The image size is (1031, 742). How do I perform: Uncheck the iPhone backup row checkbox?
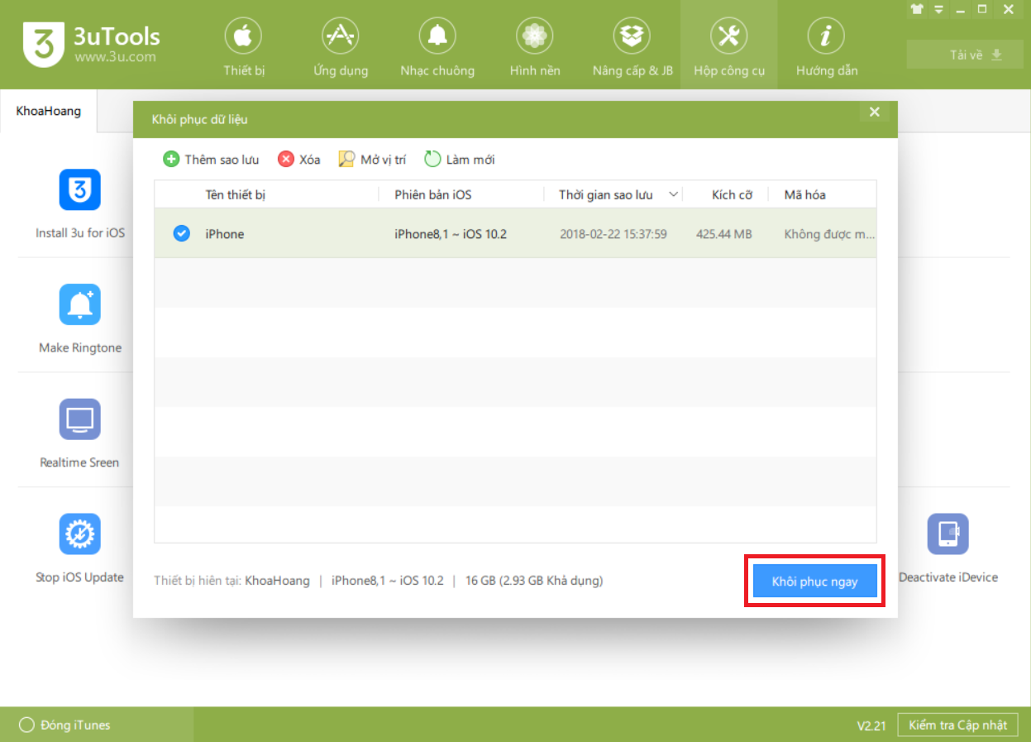pos(181,234)
